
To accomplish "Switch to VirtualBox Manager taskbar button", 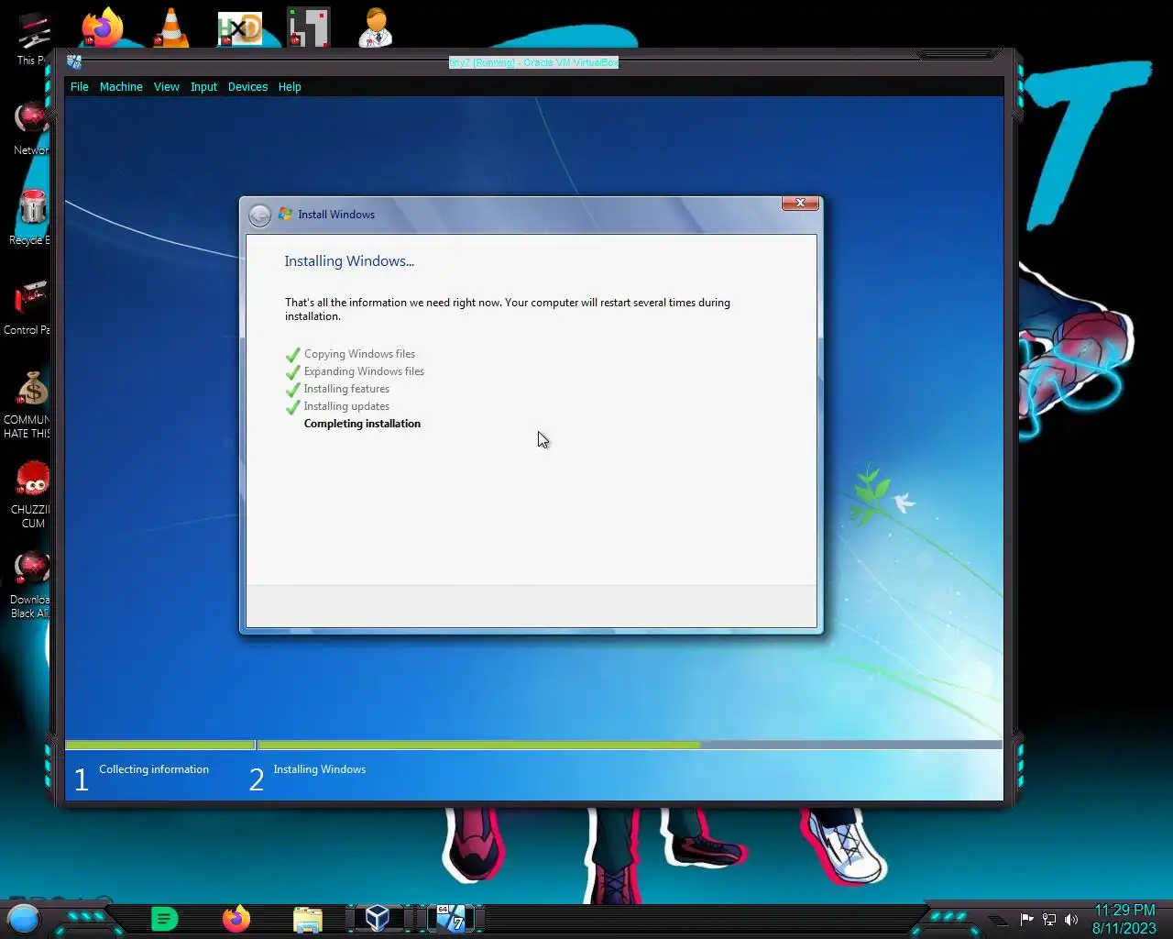I will 378,918.
